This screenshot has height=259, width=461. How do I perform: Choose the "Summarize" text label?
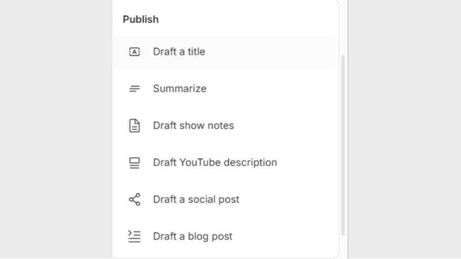point(180,89)
